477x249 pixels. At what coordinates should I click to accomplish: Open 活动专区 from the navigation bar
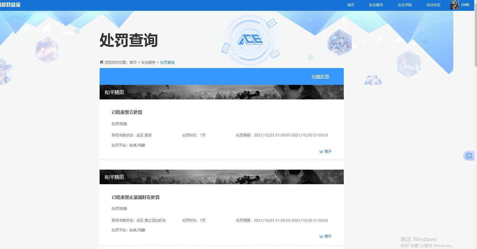(433, 5)
